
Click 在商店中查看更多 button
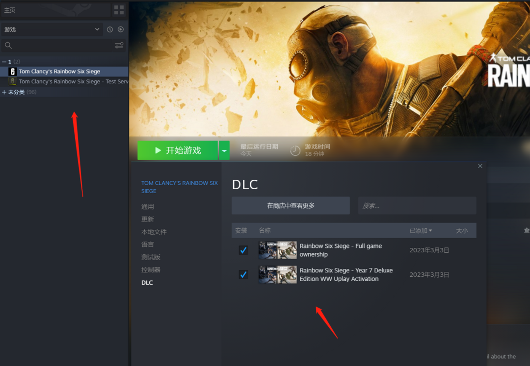pos(291,205)
